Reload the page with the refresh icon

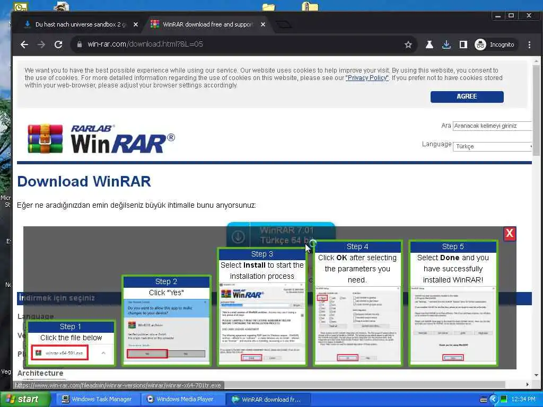pyautogui.click(x=58, y=45)
